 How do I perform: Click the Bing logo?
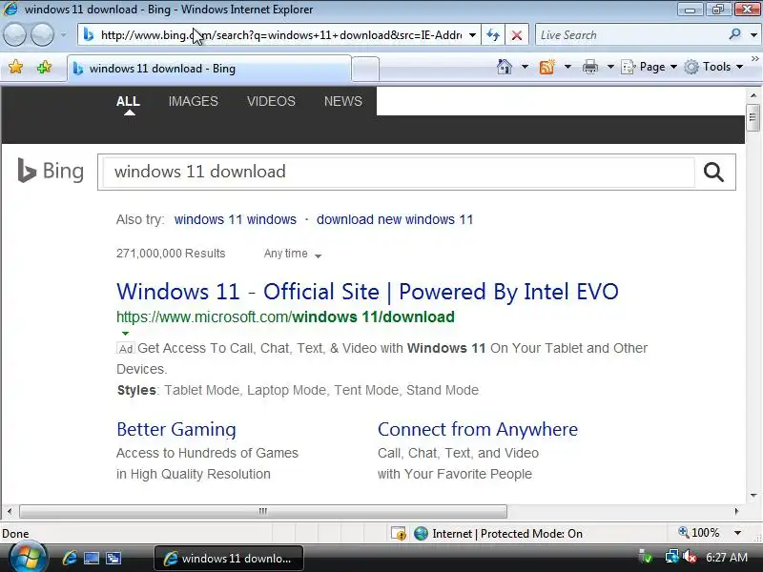pos(51,172)
